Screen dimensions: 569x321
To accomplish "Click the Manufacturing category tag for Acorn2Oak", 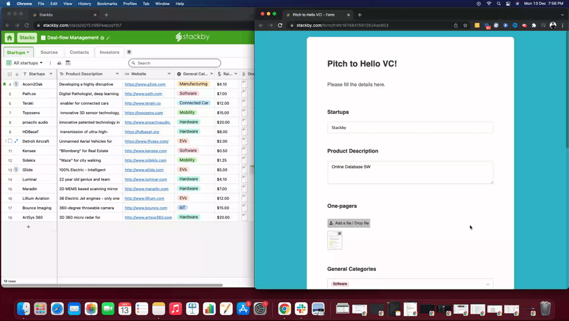I will tap(194, 84).
